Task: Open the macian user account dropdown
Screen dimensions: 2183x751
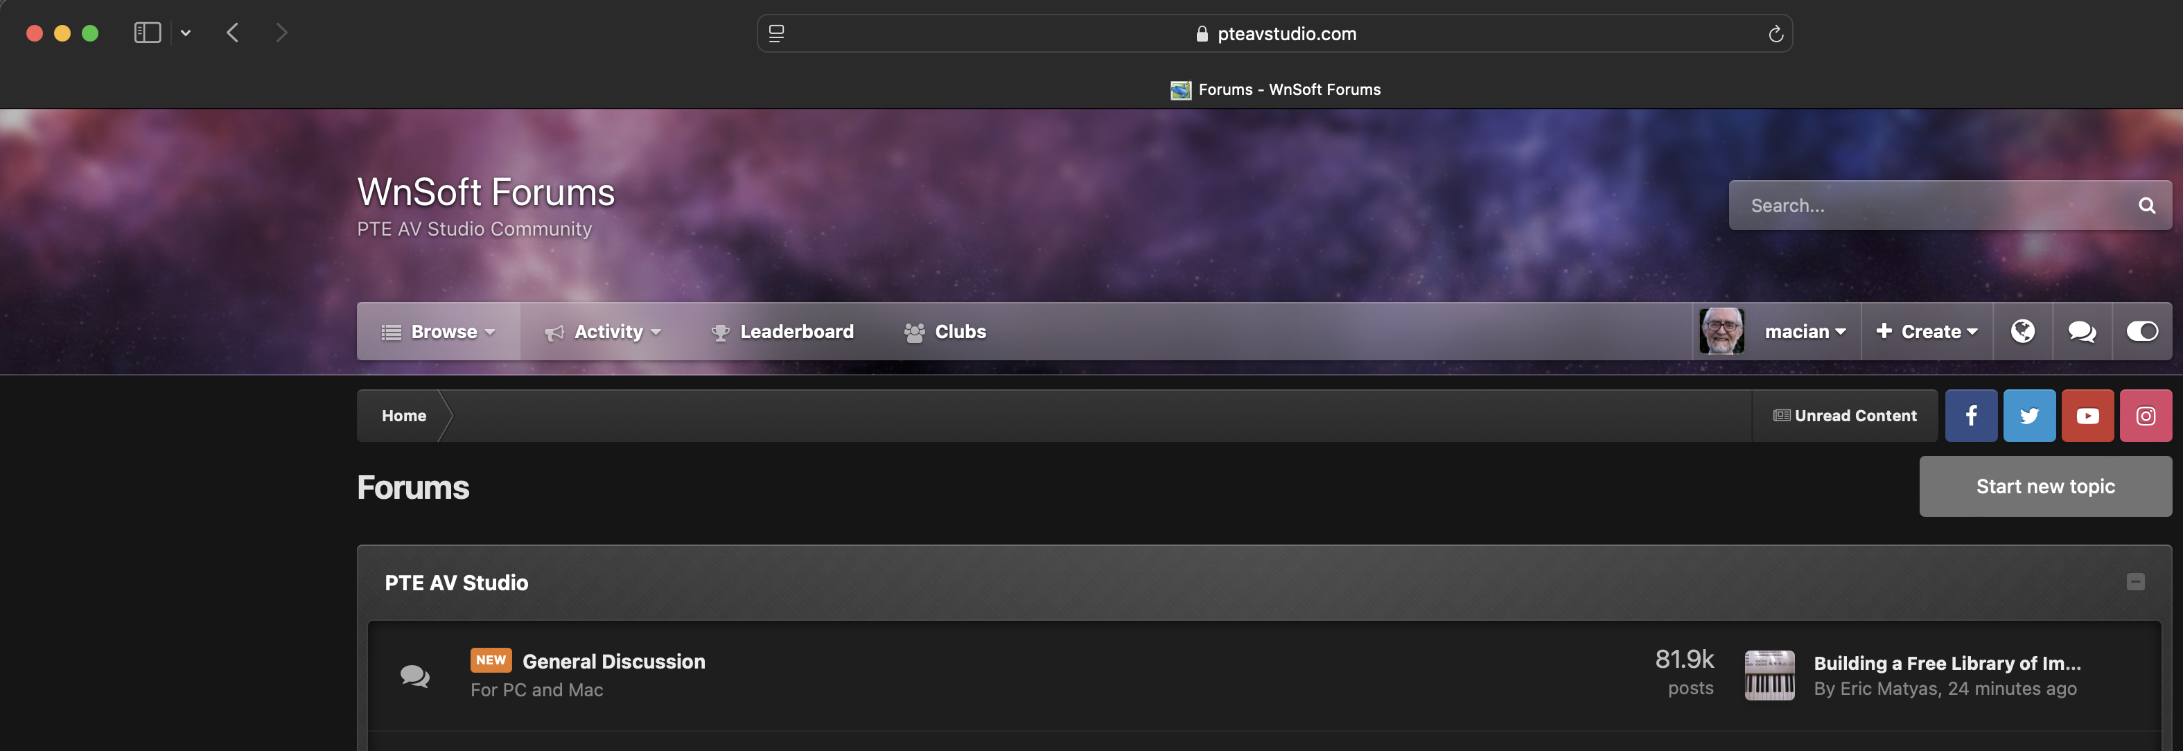Action: tap(1803, 331)
